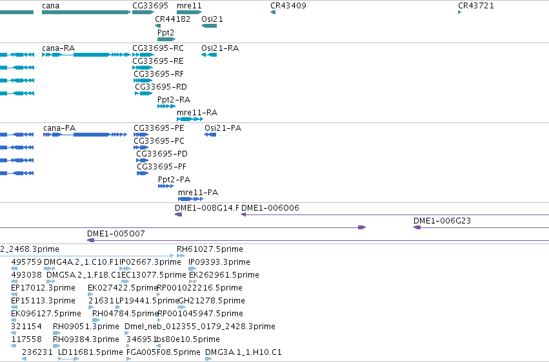The width and height of the screenshot is (549, 362).
Task: Select the CG33695-PC protein glyph
Action: click(141, 148)
